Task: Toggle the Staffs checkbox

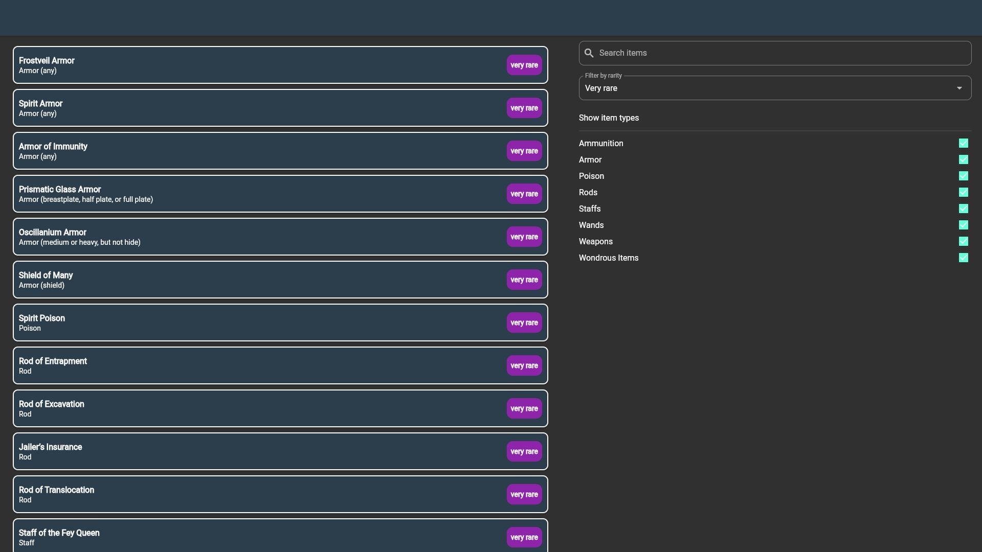Action: [x=963, y=209]
